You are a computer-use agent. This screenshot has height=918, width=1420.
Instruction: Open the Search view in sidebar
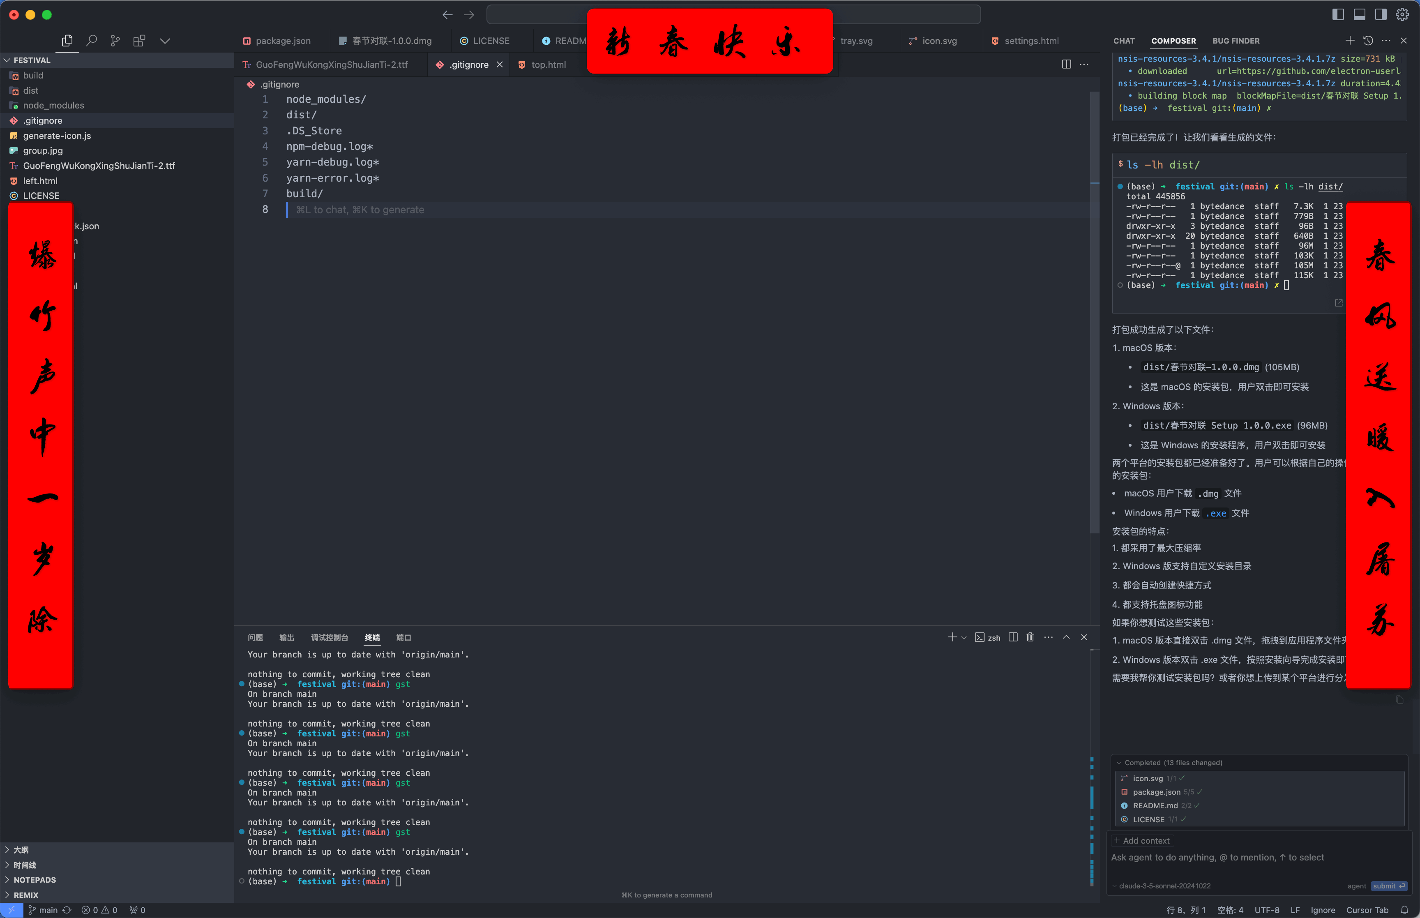[91, 41]
